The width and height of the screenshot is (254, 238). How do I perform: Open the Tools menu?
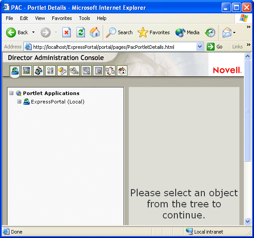(x=85, y=18)
